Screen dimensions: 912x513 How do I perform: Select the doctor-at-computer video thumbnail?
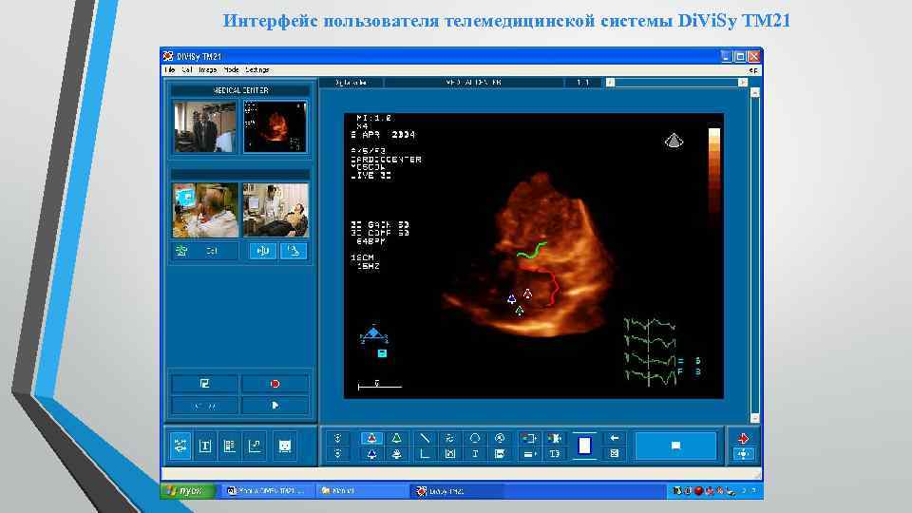[x=205, y=210]
